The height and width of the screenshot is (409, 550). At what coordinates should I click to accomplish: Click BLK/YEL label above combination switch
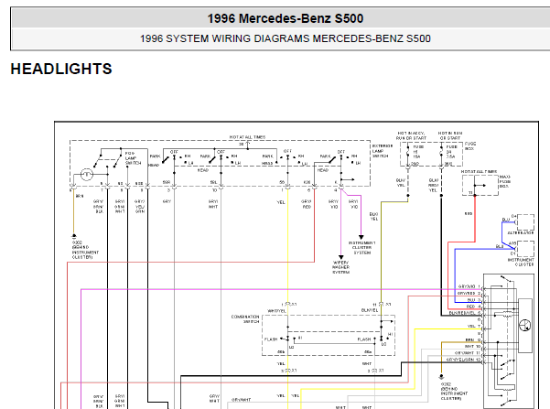click(x=370, y=310)
